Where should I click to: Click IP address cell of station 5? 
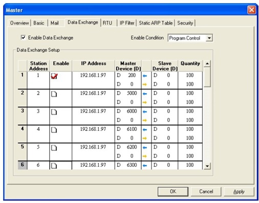93,152
